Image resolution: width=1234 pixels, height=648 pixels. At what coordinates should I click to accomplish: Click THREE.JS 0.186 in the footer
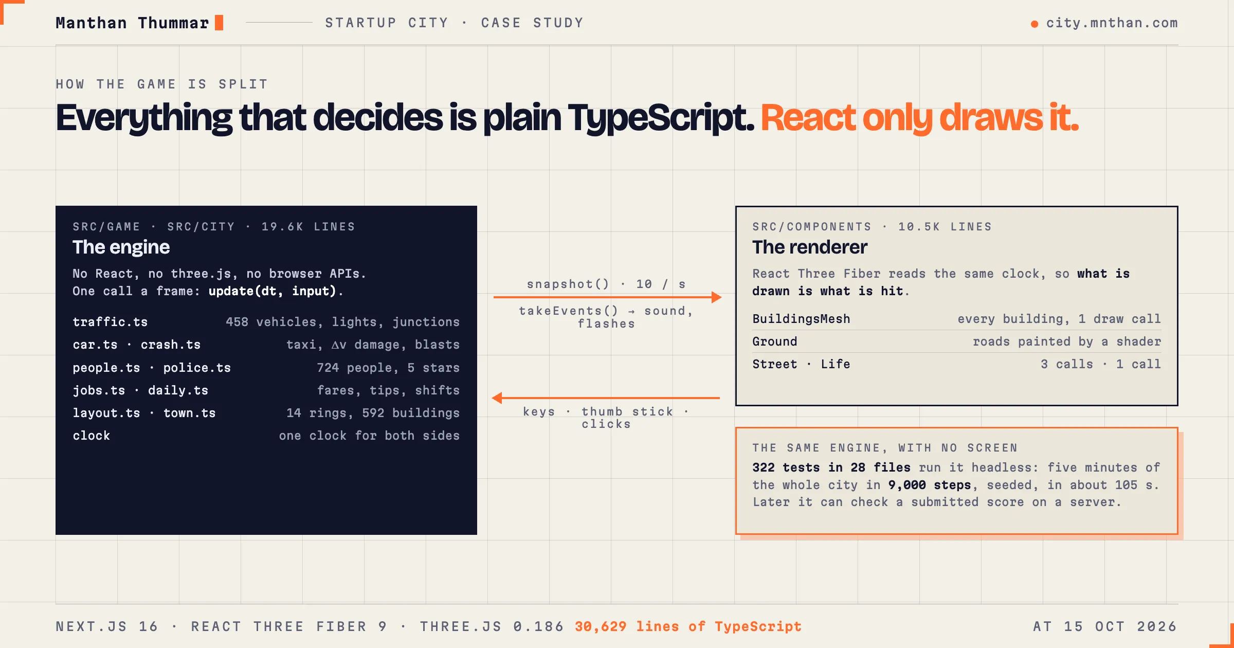click(x=492, y=626)
